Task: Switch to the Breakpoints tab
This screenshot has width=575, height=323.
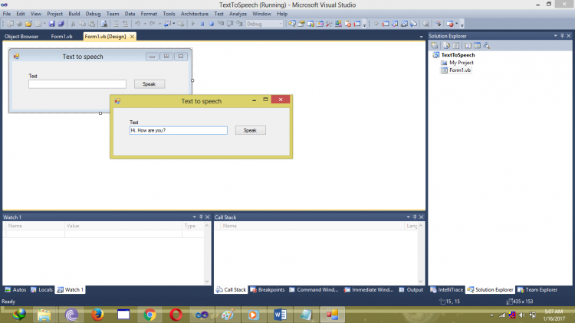Action: [271, 290]
